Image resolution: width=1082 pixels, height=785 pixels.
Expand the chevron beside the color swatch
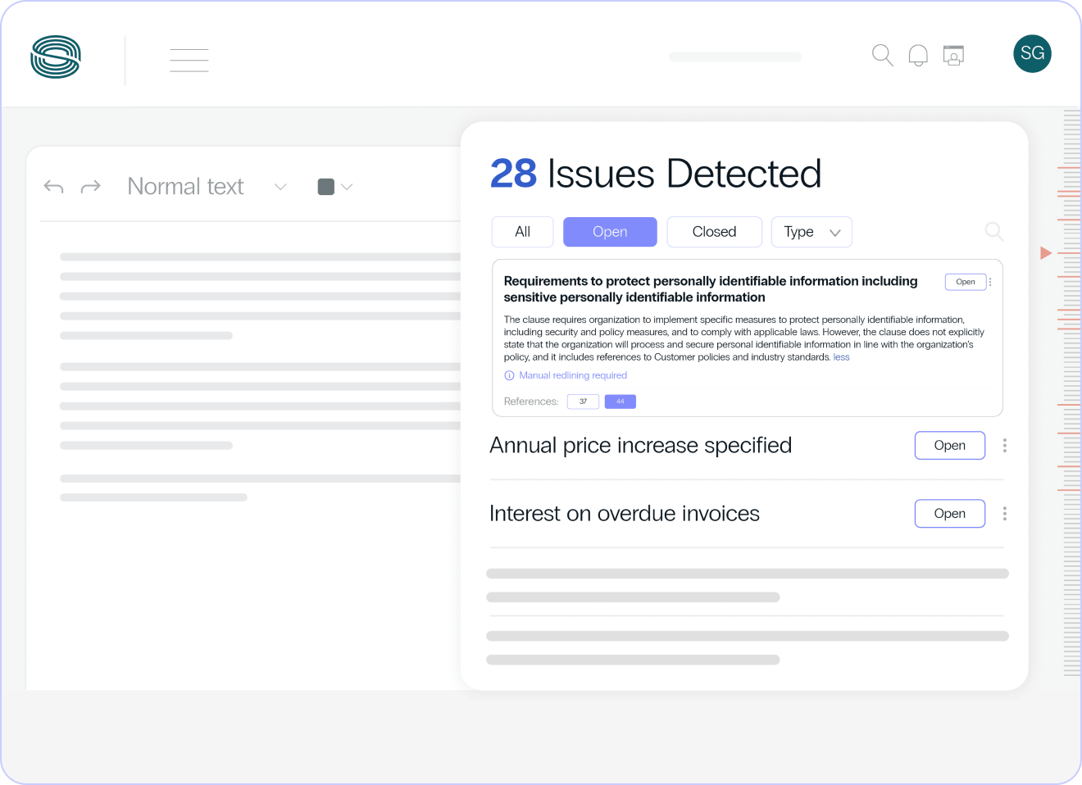[347, 187]
